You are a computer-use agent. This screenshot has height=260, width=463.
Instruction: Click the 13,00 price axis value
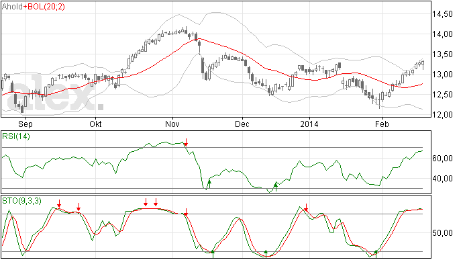point(442,75)
